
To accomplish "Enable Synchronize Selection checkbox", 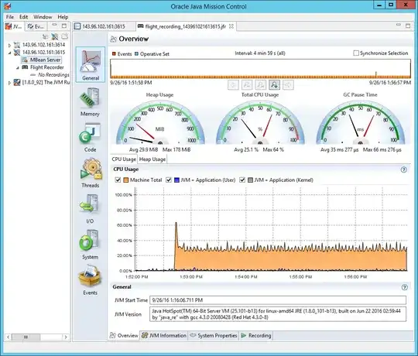I will tap(356, 53).
